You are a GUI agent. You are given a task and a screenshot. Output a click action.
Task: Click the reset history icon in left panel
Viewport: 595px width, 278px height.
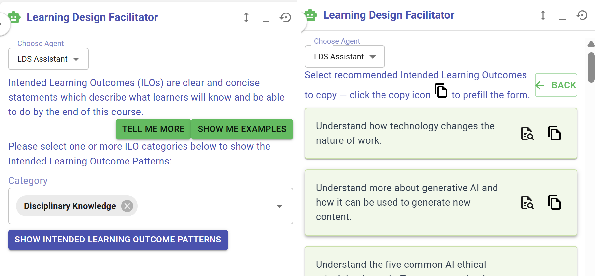click(285, 17)
